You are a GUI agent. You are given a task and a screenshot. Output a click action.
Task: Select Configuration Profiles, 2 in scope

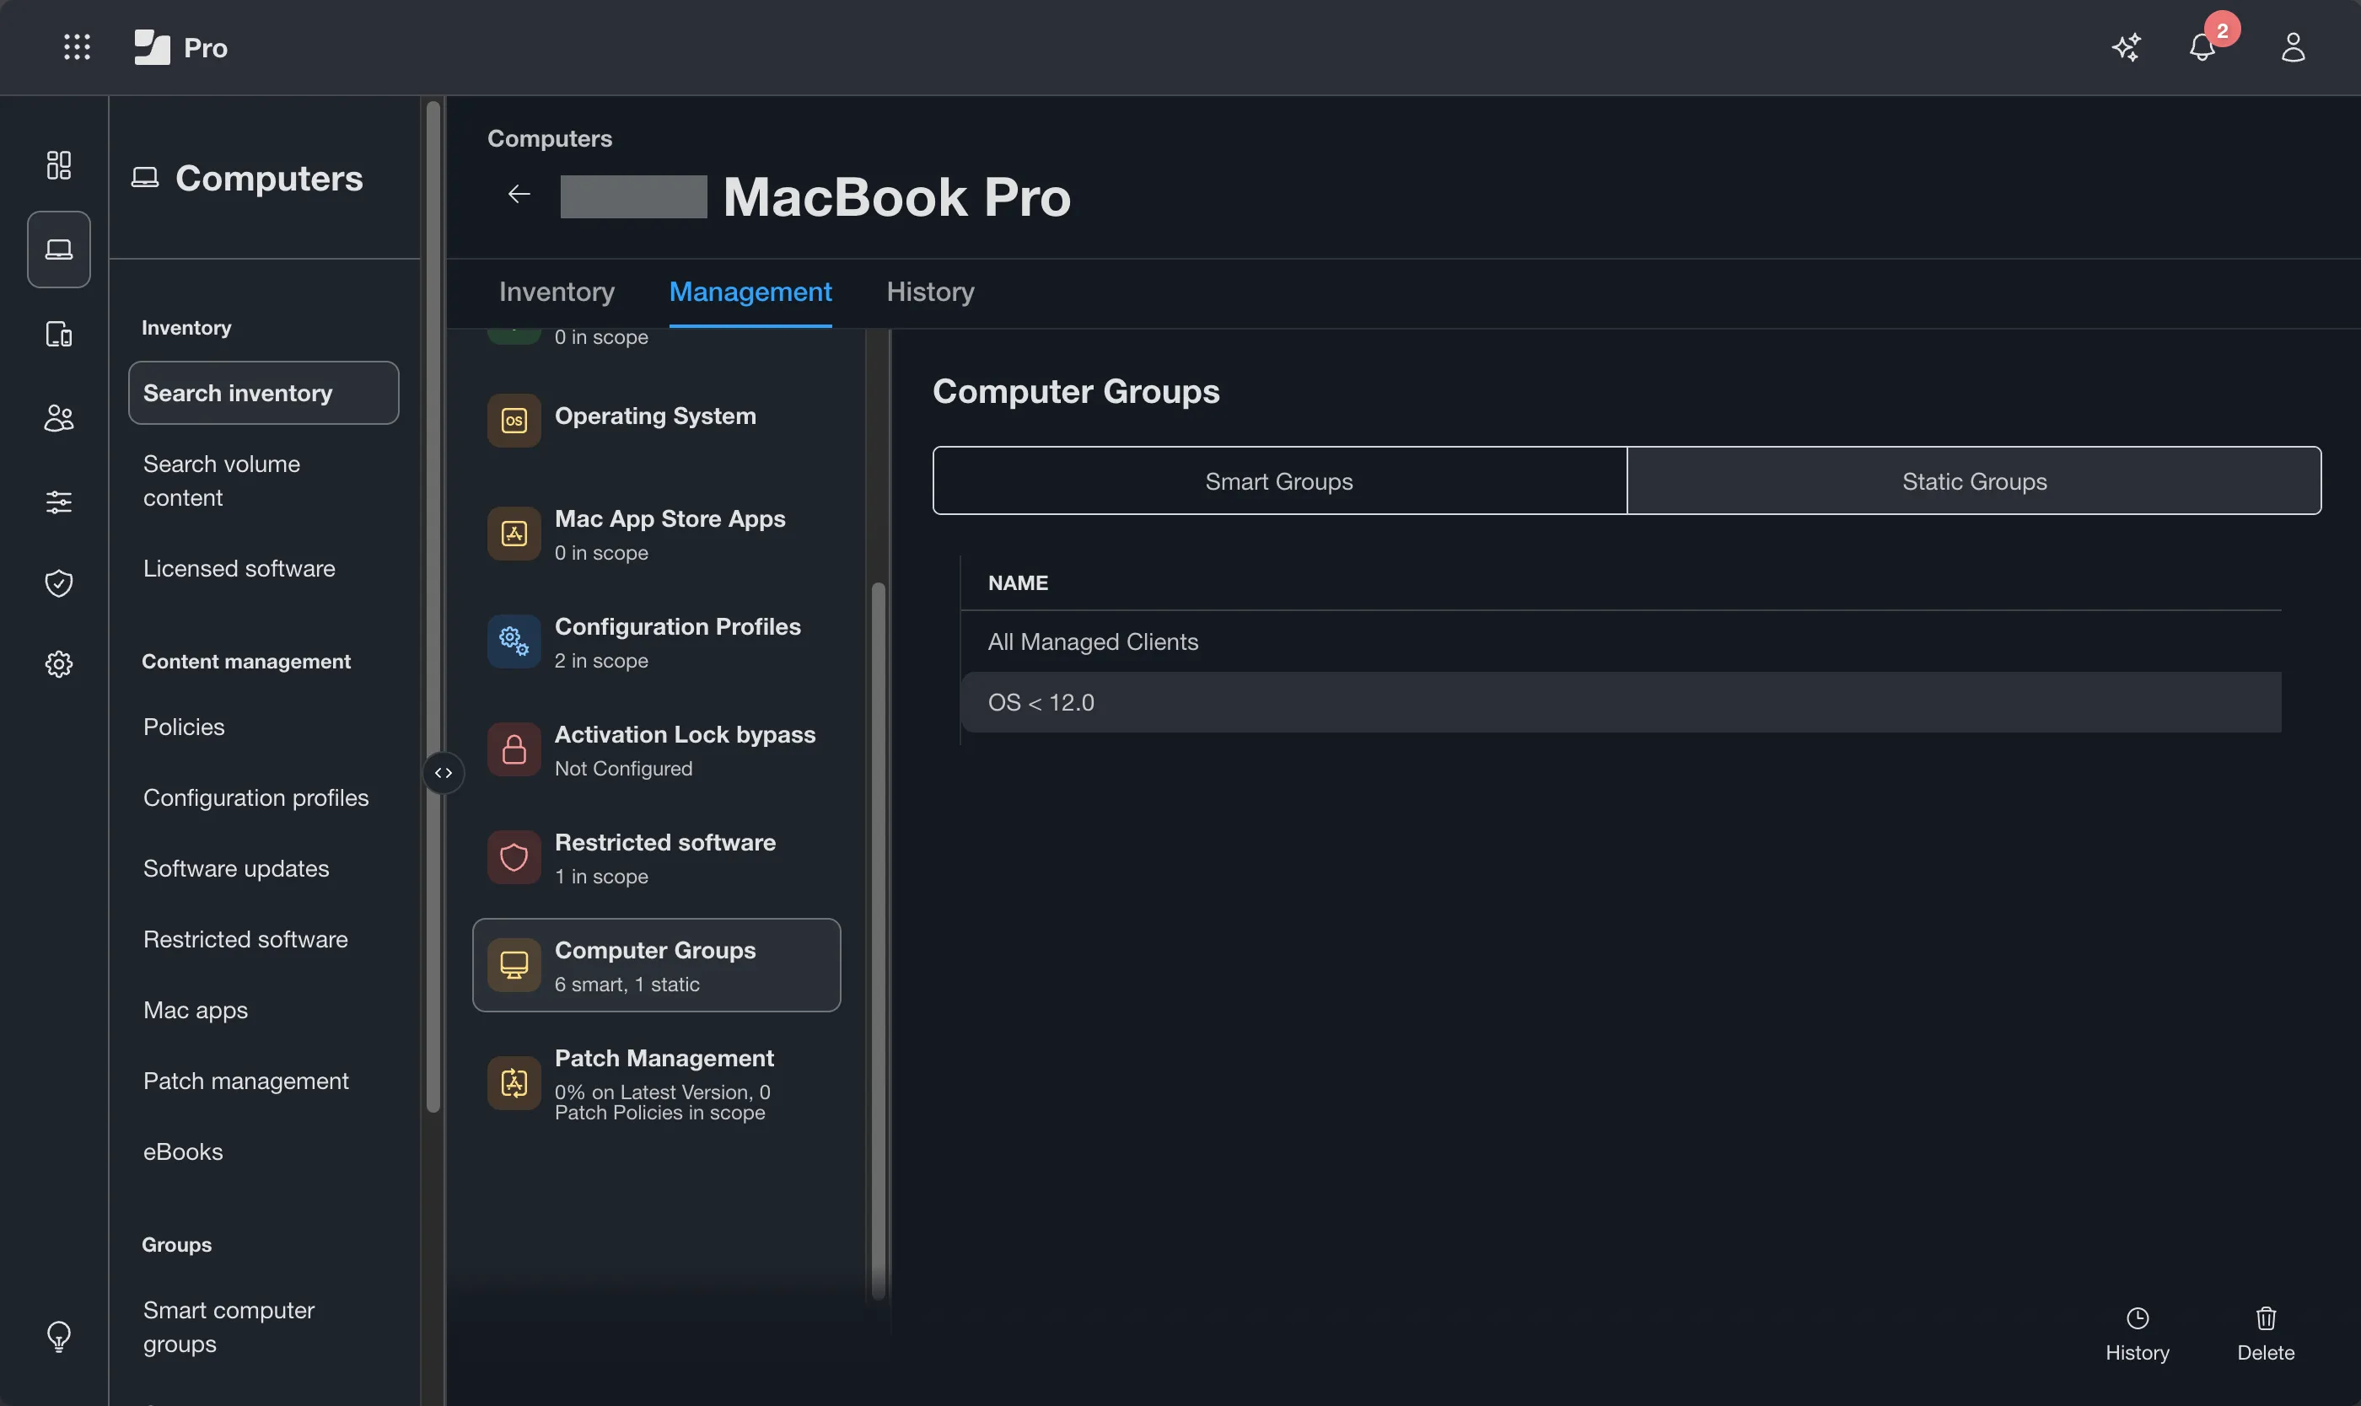coord(656,642)
